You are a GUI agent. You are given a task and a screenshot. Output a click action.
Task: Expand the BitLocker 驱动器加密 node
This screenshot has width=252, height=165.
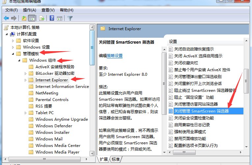(25, 73)
